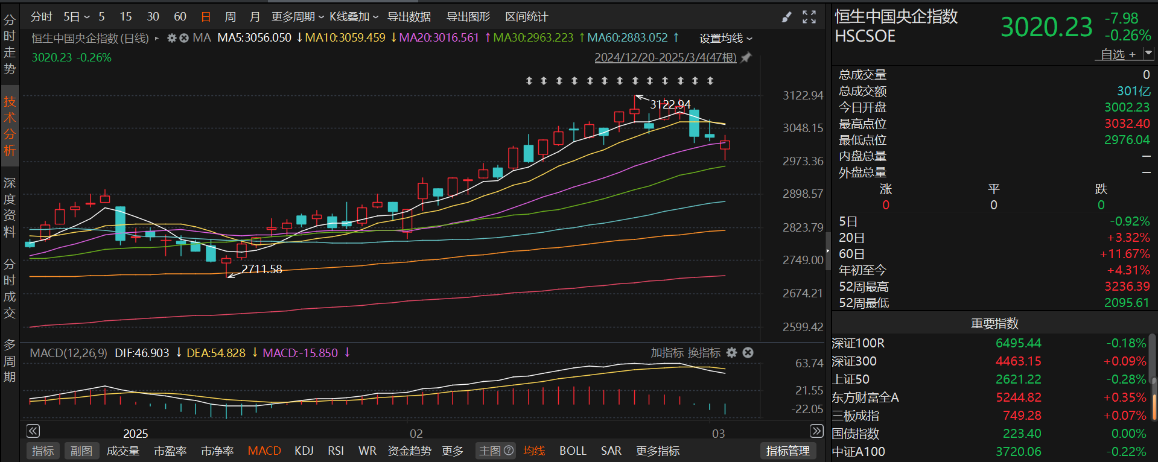This screenshot has height=462, width=1158.
Task: Click the 换指标 link in MACD panel
Action: pos(704,353)
